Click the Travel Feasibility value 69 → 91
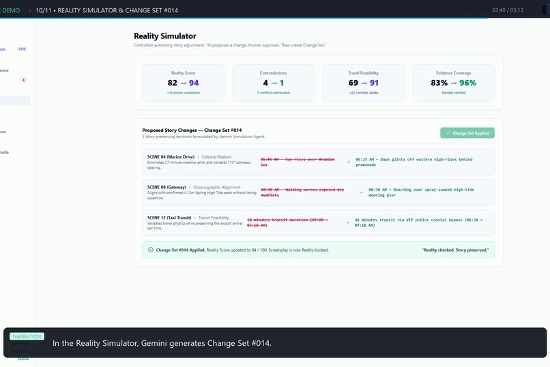Image resolution: width=550 pixels, height=367 pixels. (x=364, y=83)
